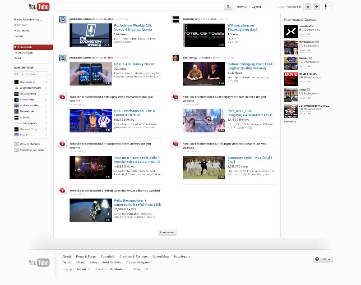Screen dimensions: 361x285
Task: Click the Browse link in the header
Action: coord(241,7)
